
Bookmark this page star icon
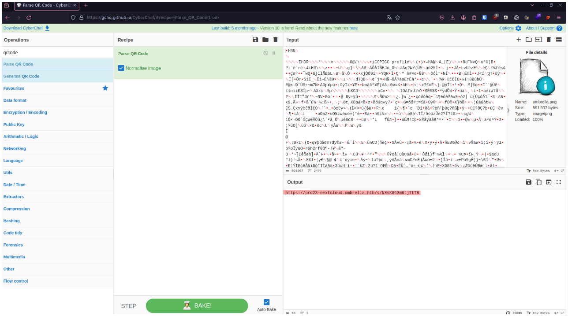pyautogui.click(x=398, y=18)
